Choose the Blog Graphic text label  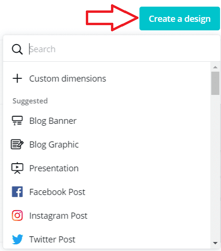[x=54, y=145]
